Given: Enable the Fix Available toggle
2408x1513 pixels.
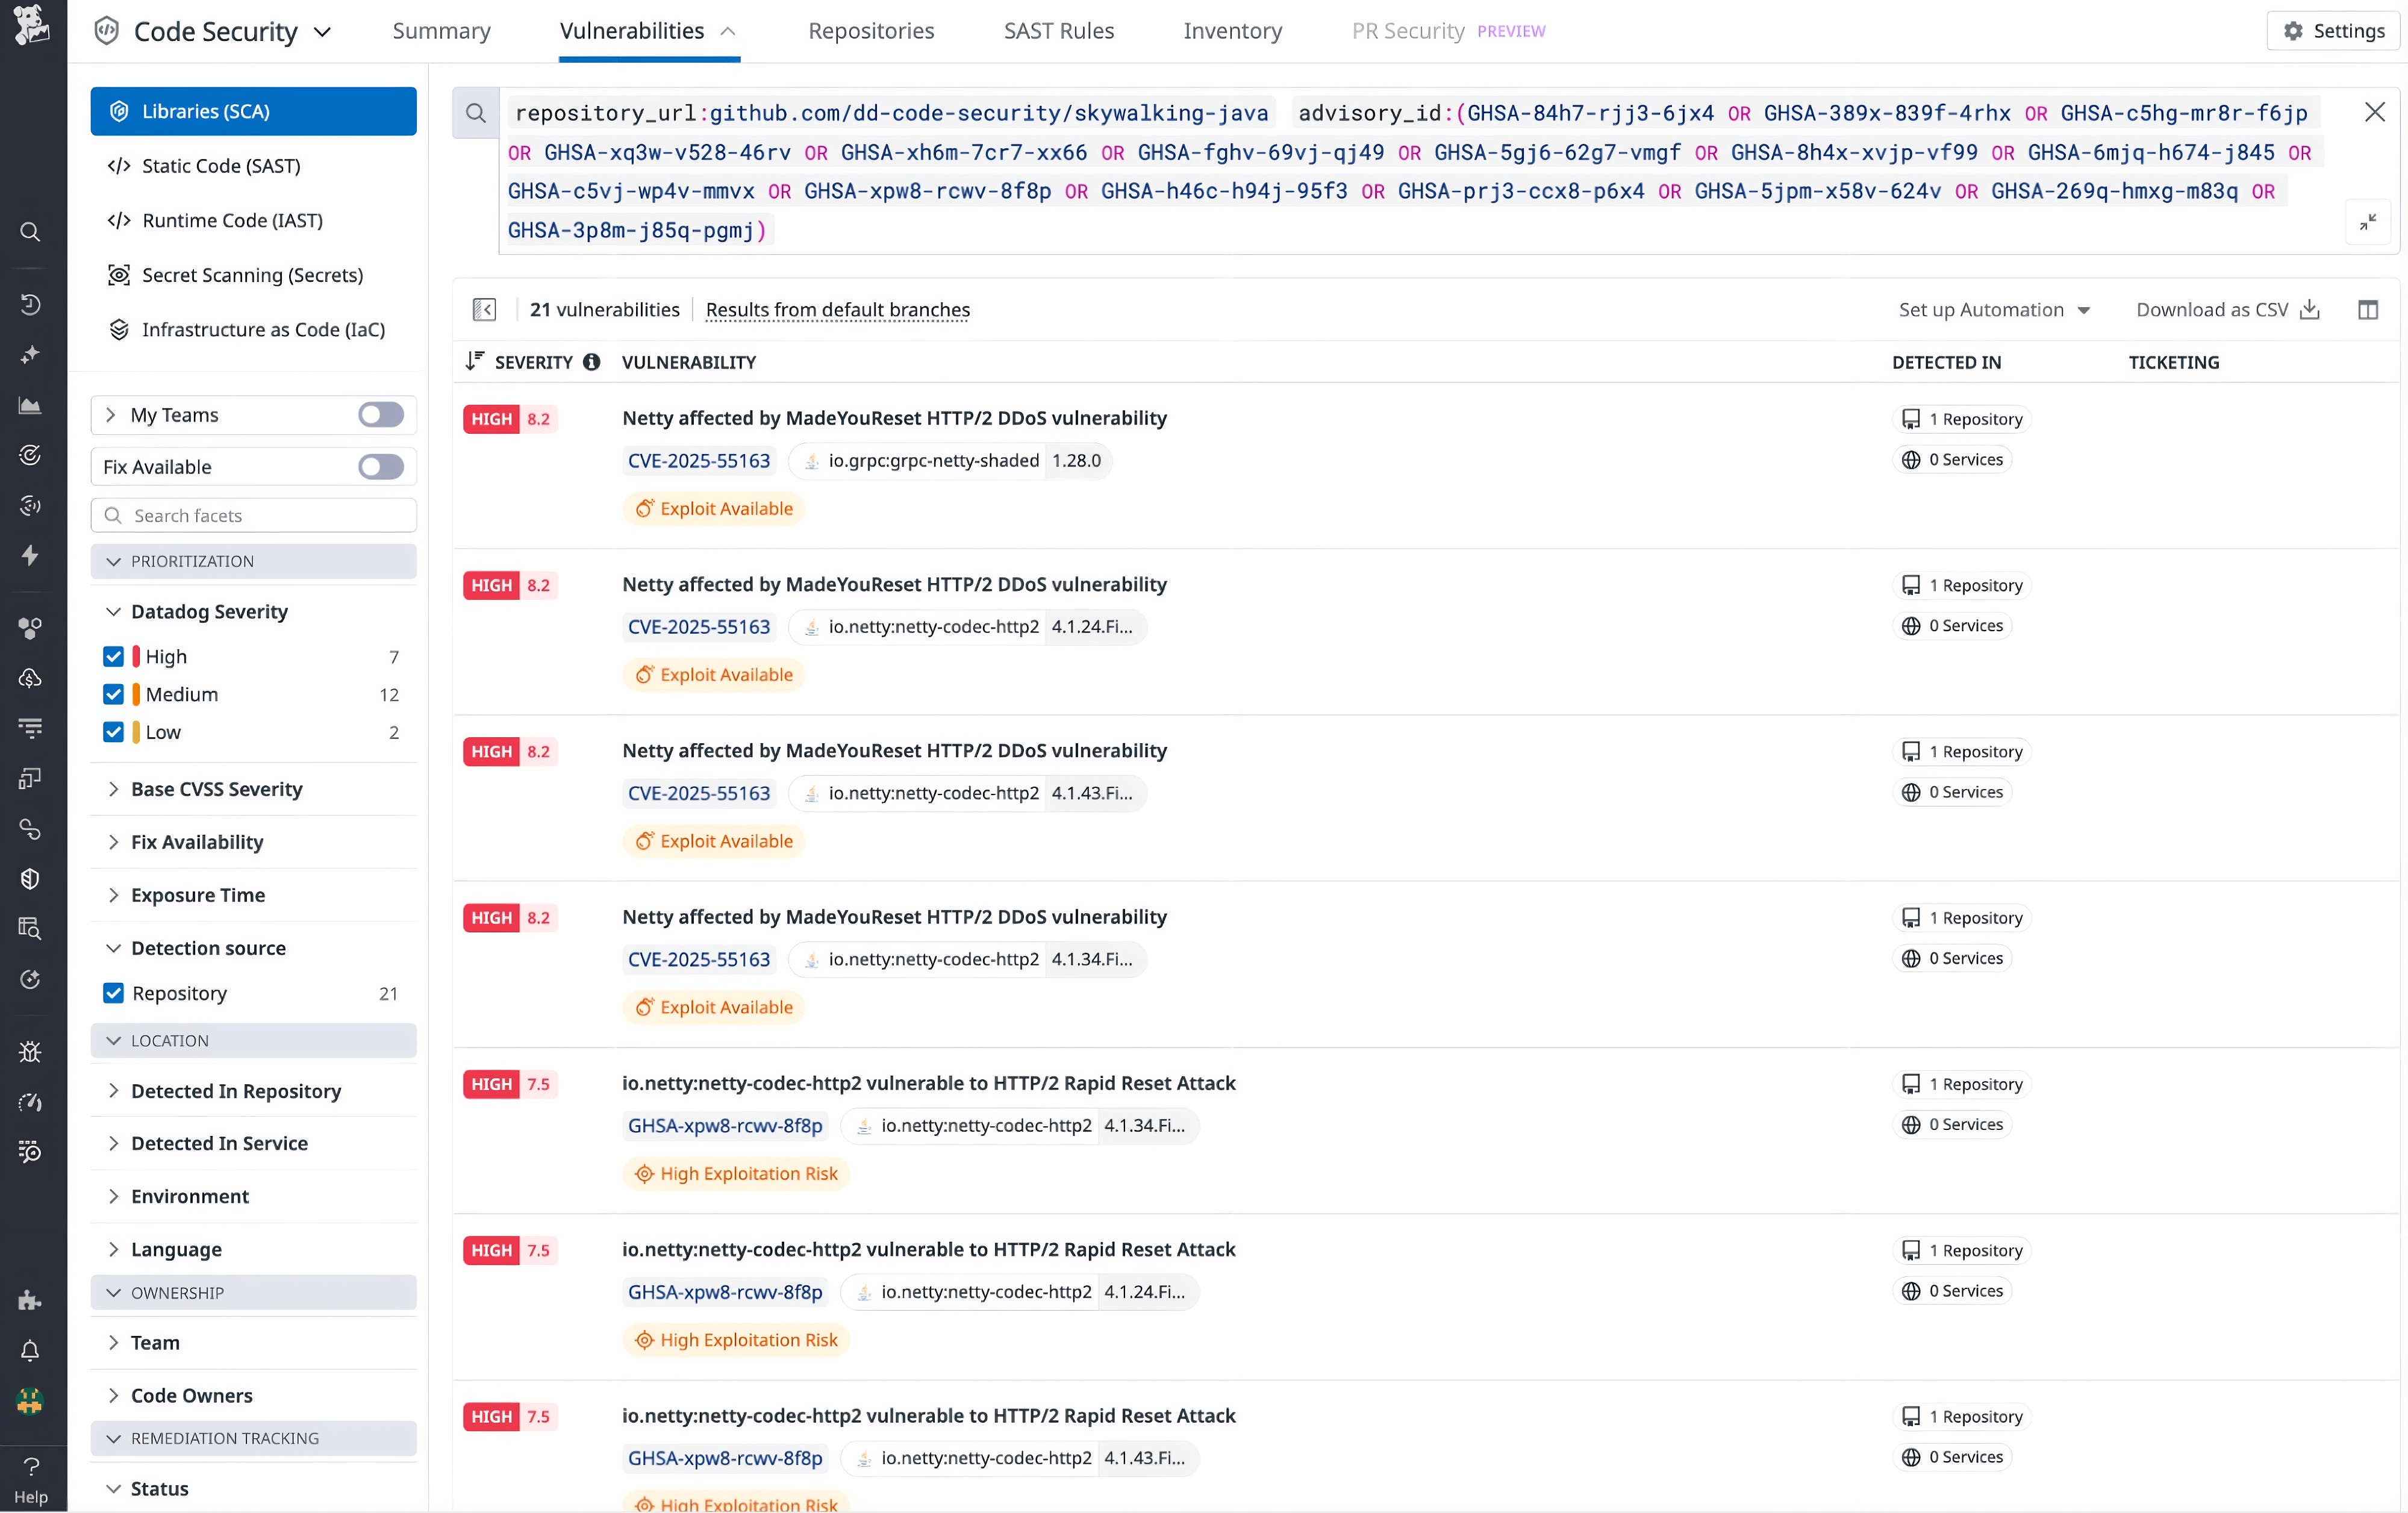Looking at the screenshot, I should (x=379, y=466).
